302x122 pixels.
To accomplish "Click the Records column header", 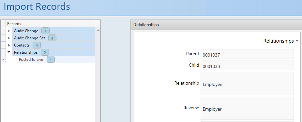I will point(51,24).
